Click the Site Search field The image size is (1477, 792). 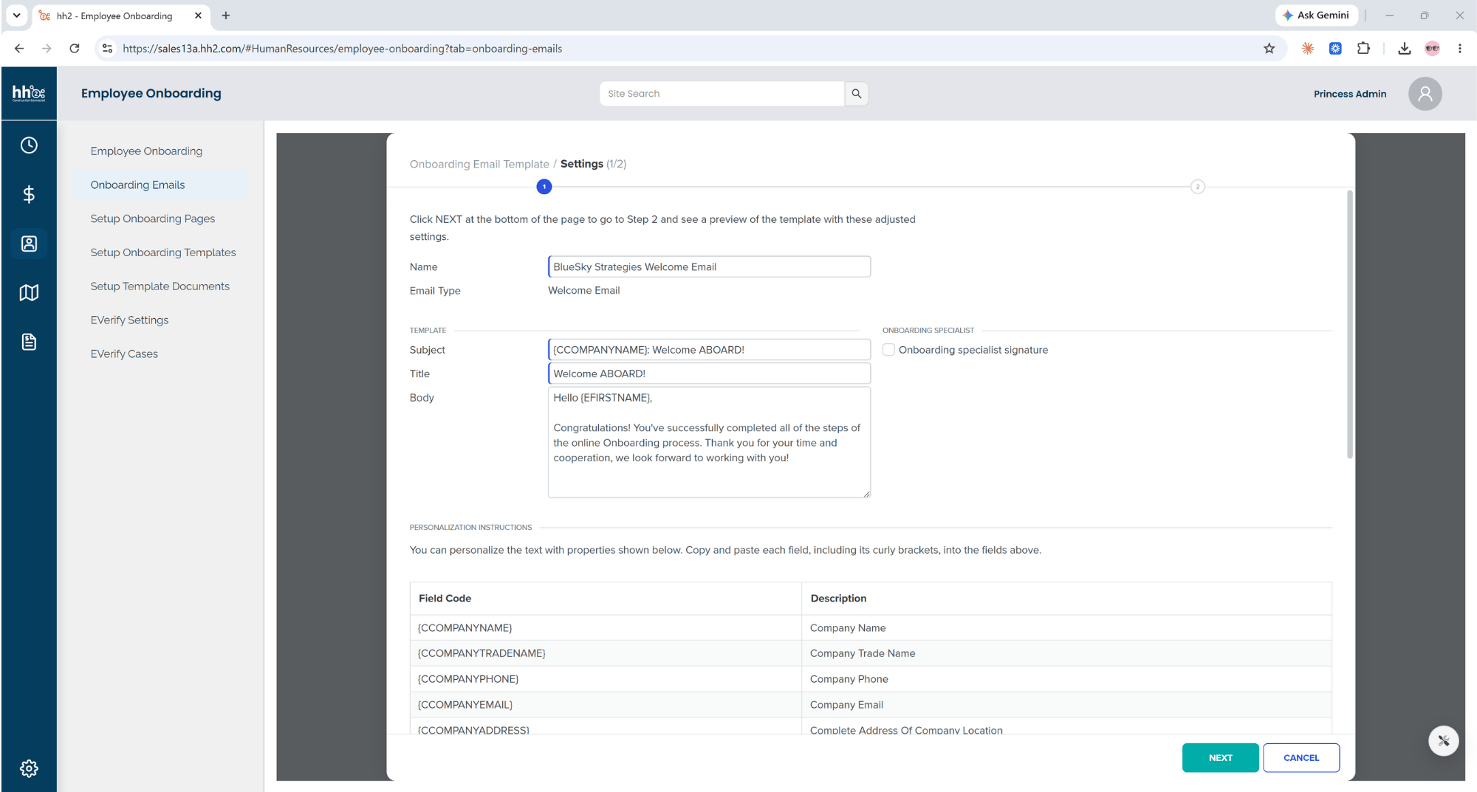[x=722, y=94]
